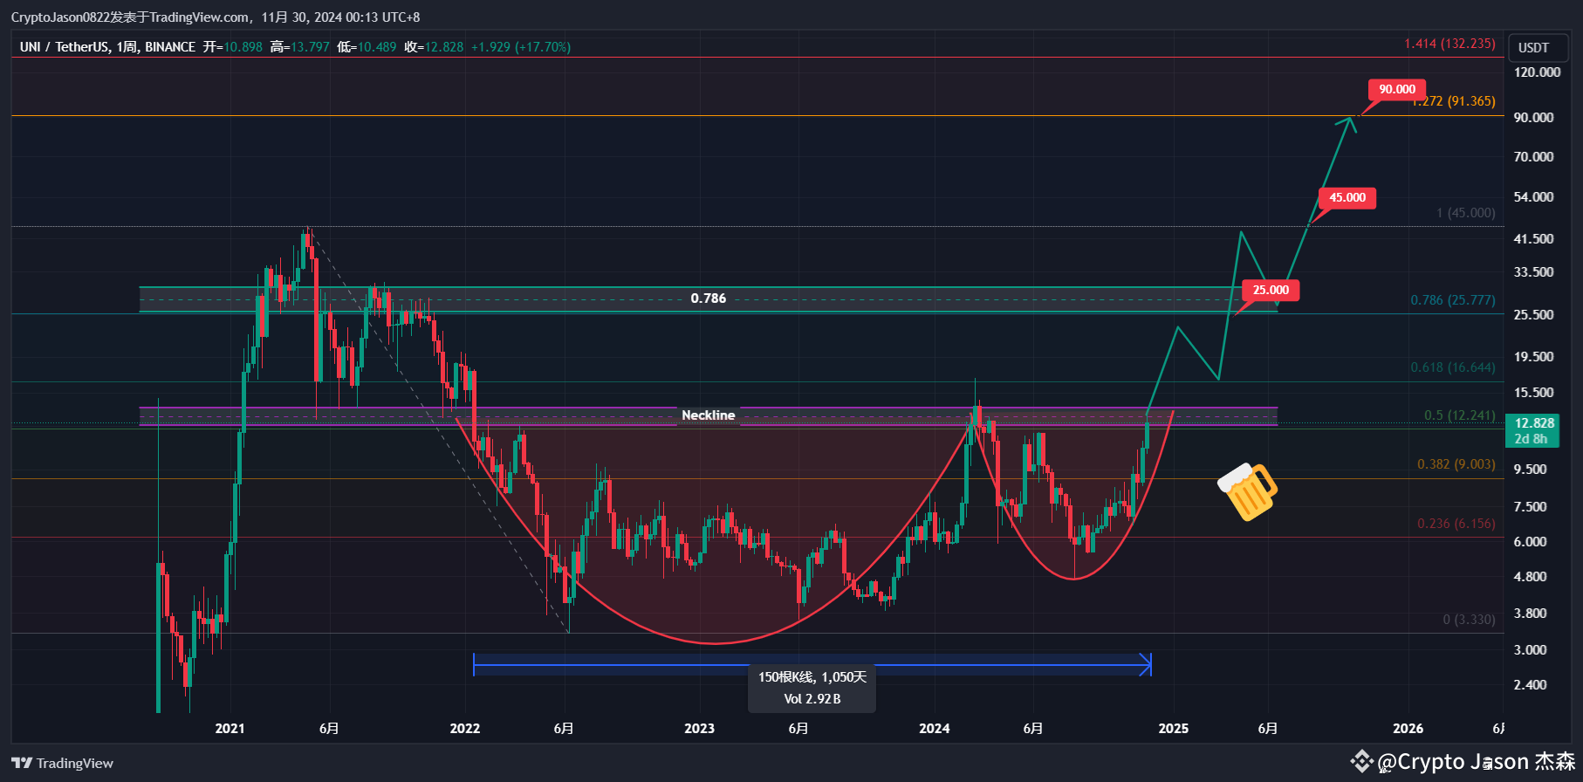The height and width of the screenshot is (782, 1583).
Task: Click 41.500 on the price axis
Action: 1534,239
